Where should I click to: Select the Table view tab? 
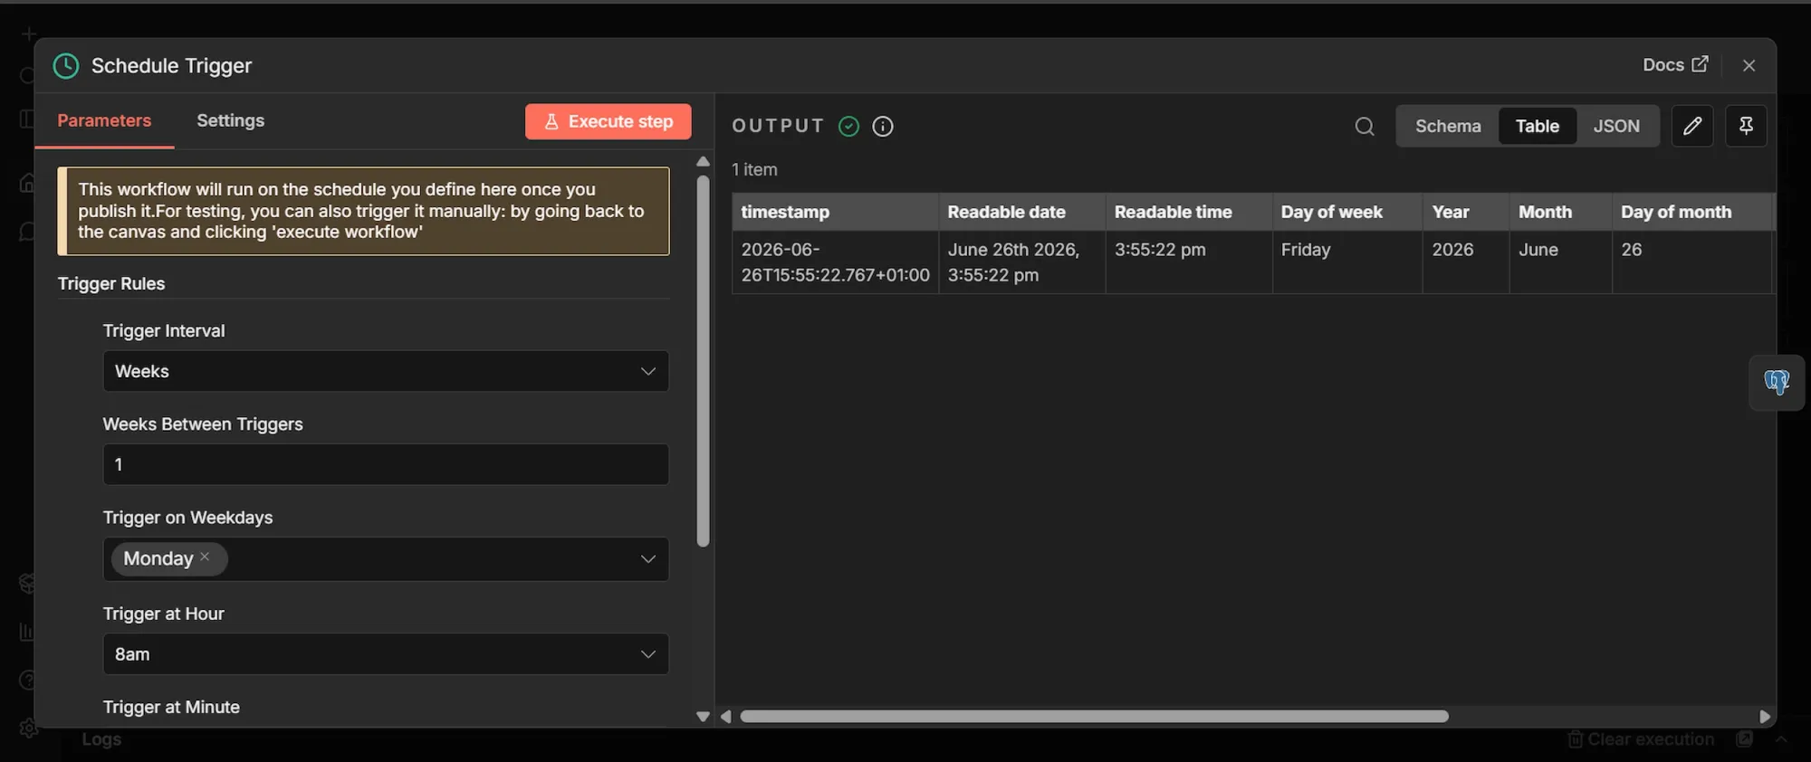[1538, 126]
